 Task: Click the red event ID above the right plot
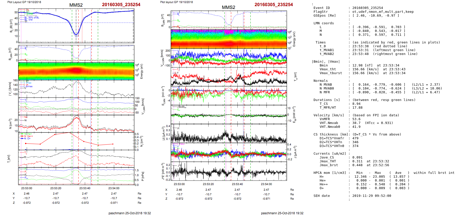click(x=273, y=5)
